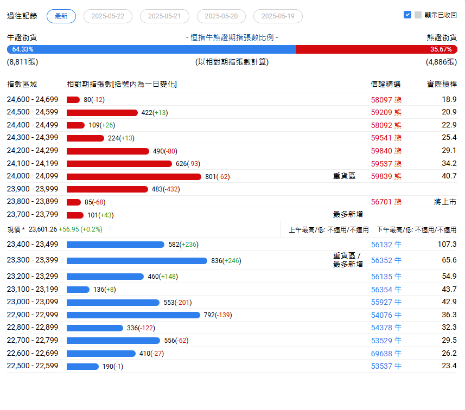
Task: Open bear warrant 59209 link
Action: click(386, 112)
